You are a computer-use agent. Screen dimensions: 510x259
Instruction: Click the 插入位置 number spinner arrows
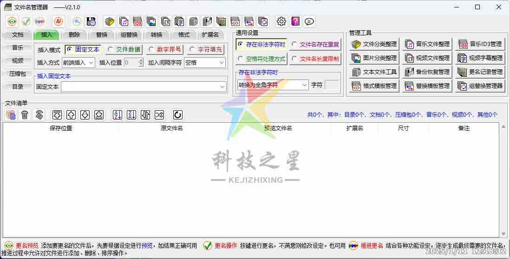tap(141, 63)
